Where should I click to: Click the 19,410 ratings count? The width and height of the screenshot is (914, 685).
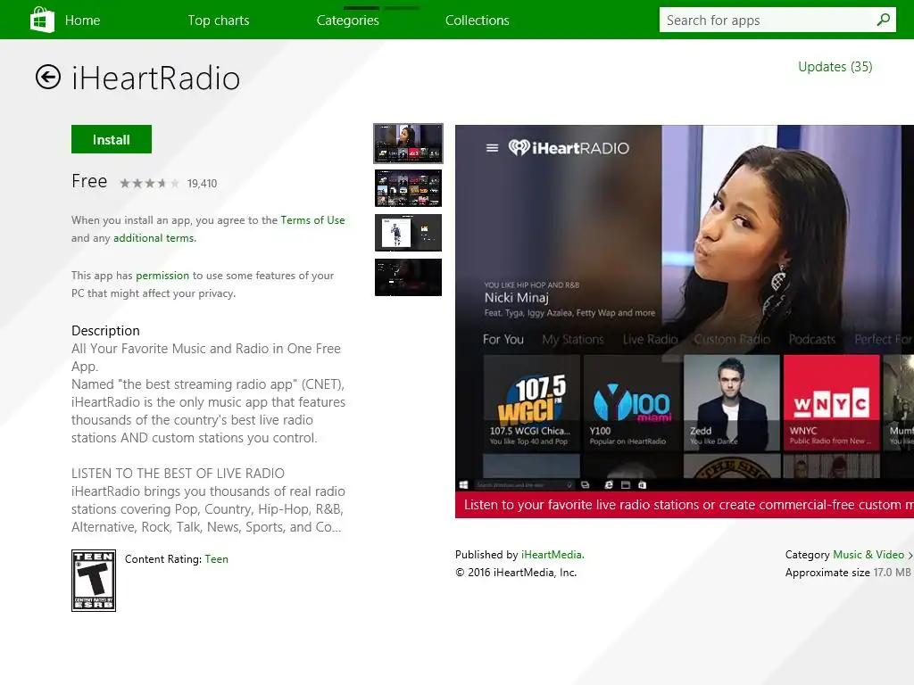202,184
